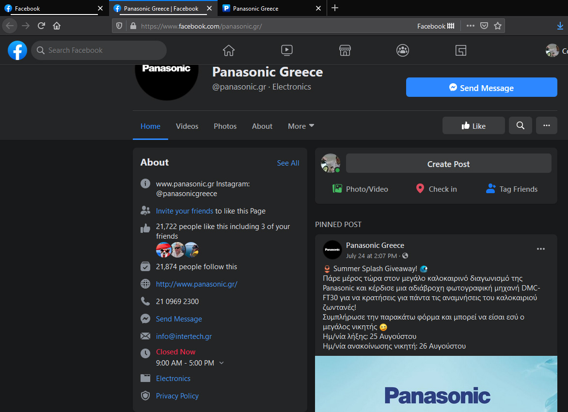Image resolution: width=568 pixels, height=412 pixels.
Task: Click the Panasonic giveaway post image
Action: 436,384
